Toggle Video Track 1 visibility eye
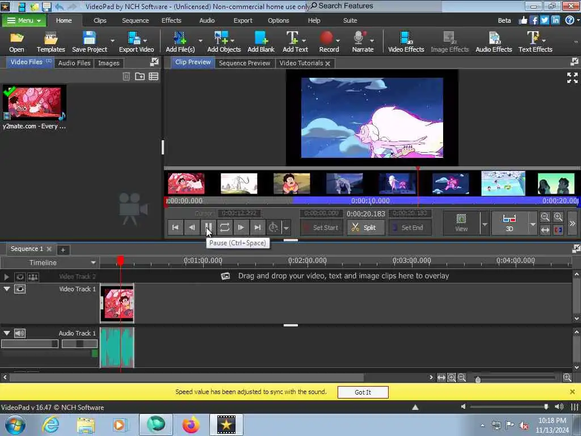 pos(20,289)
